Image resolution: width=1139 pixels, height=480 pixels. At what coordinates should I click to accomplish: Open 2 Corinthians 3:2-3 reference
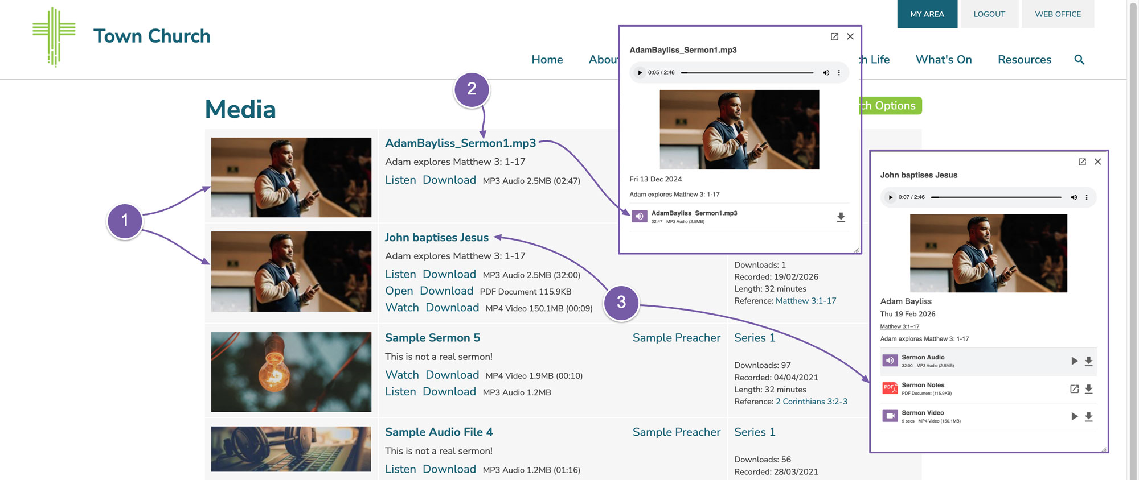click(812, 402)
